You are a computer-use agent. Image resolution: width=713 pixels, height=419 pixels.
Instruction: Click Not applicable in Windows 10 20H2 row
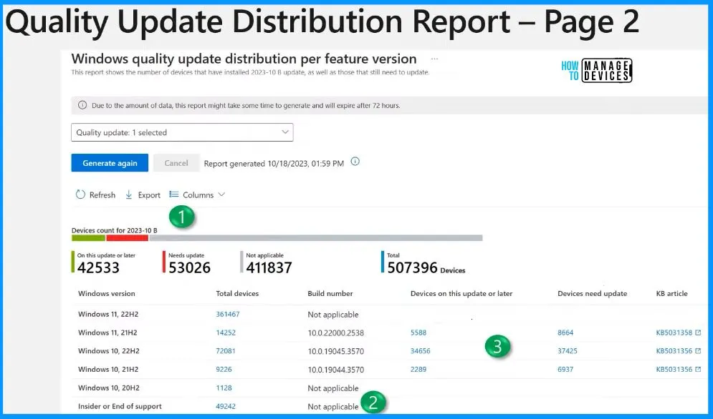tap(333, 388)
